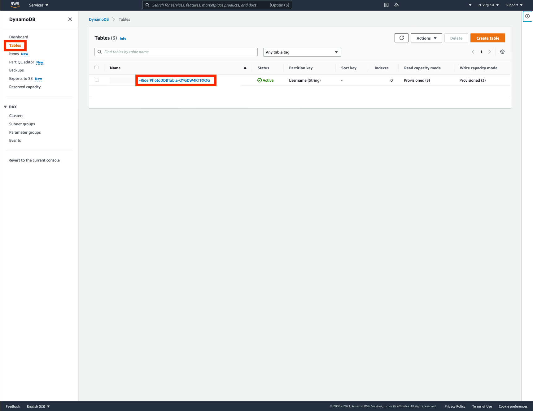
Task: Go to Dashboard in DynamoDB sidebar
Action: [19, 37]
